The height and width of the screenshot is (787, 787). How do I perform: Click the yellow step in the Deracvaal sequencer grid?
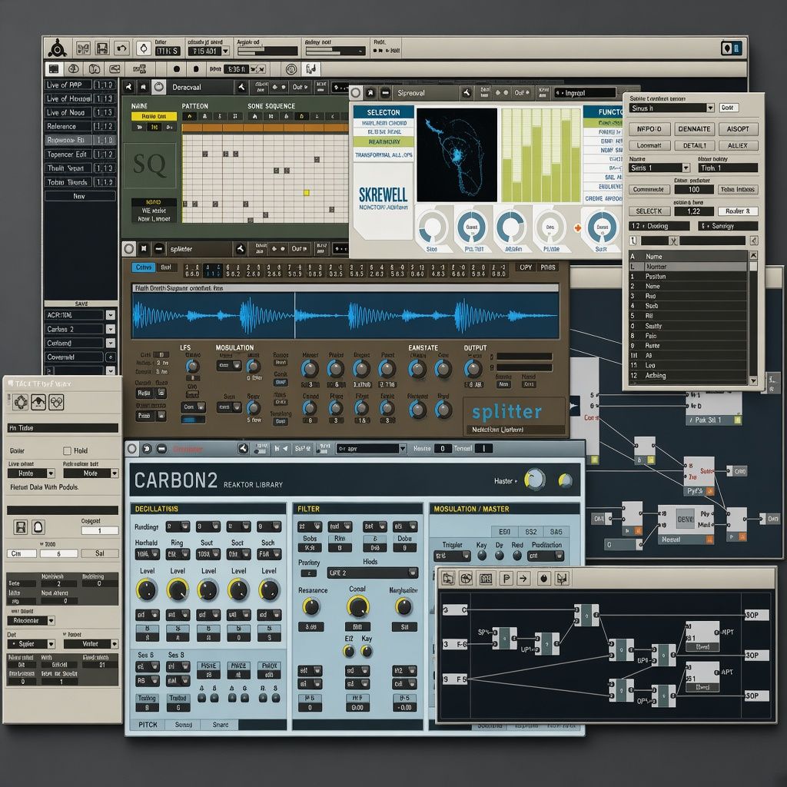(306, 193)
